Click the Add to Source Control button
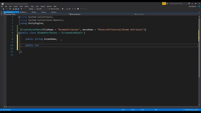Image resolution: width=201 pixels, height=113 pixels. (192, 110)
